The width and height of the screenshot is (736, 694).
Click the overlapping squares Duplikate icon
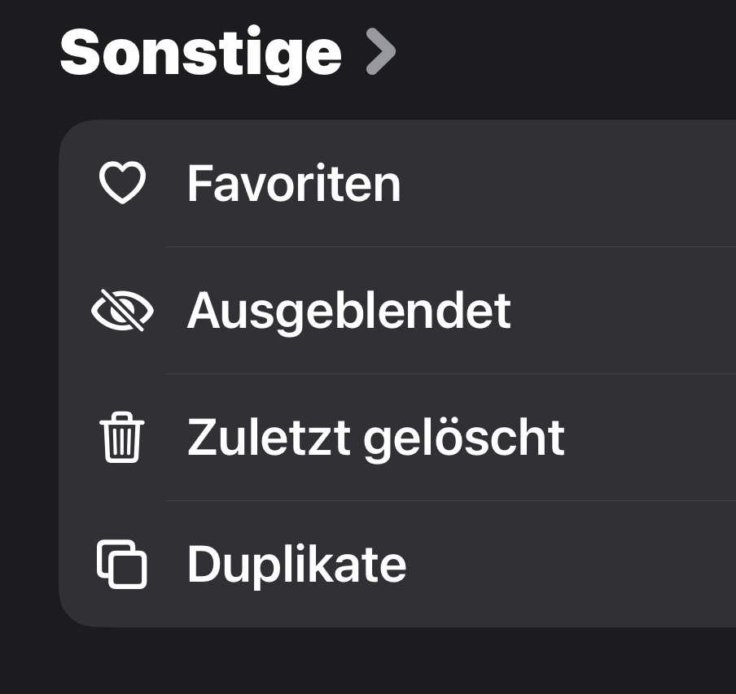pos(121,564)
